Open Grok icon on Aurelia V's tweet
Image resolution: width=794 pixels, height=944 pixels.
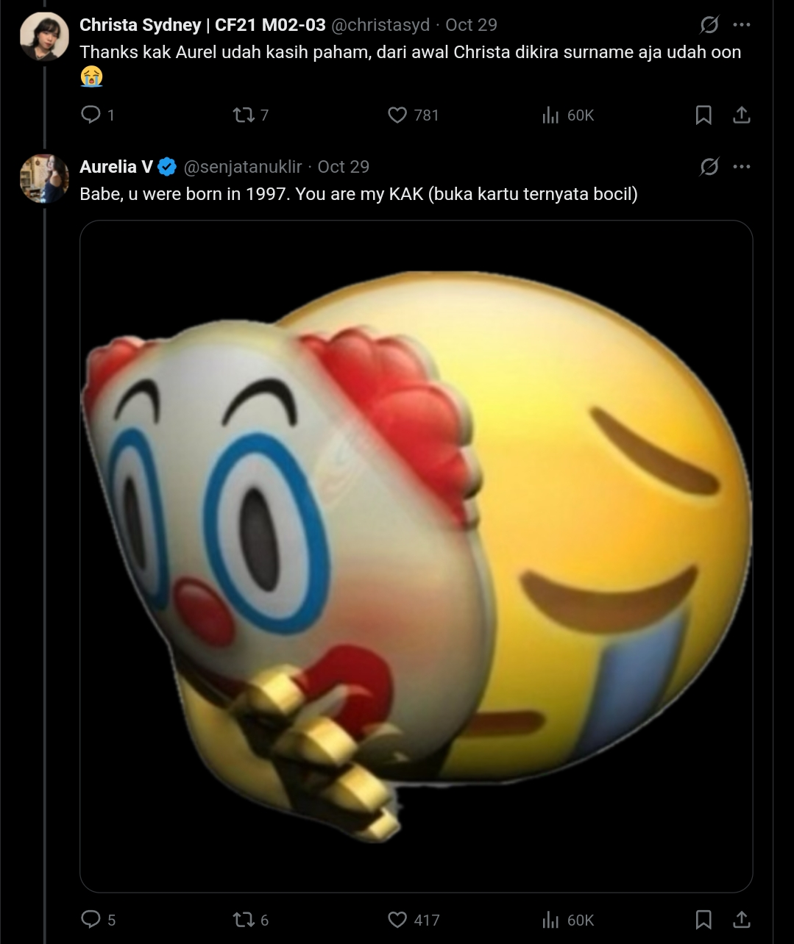click(709, 167)
